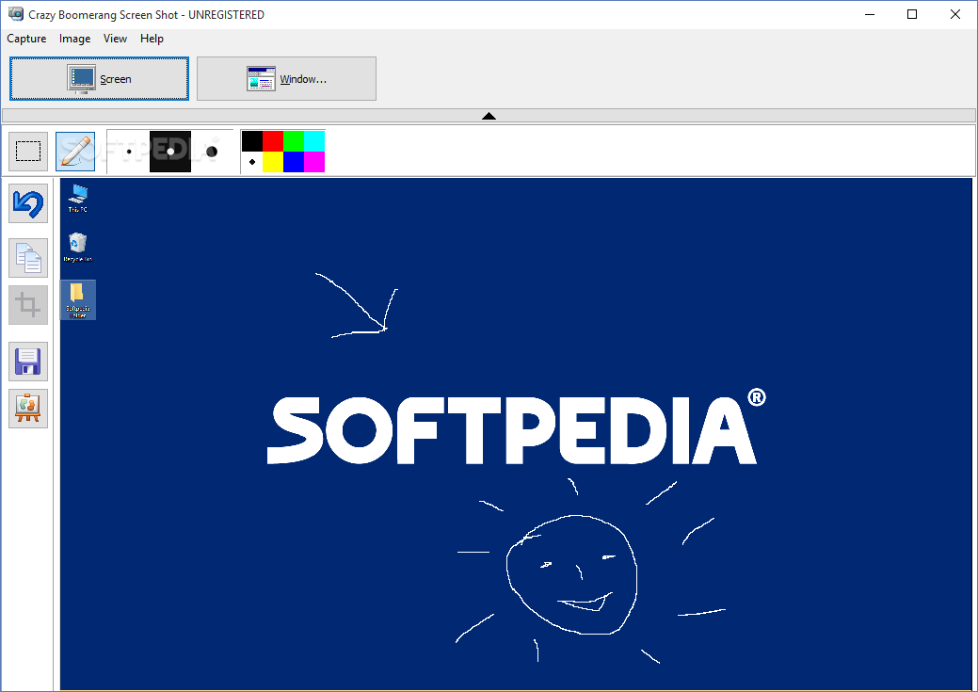Viewport: 978px width, 692px height.
Task: Select the pencil drawing tool
Action: pos(75,152)
